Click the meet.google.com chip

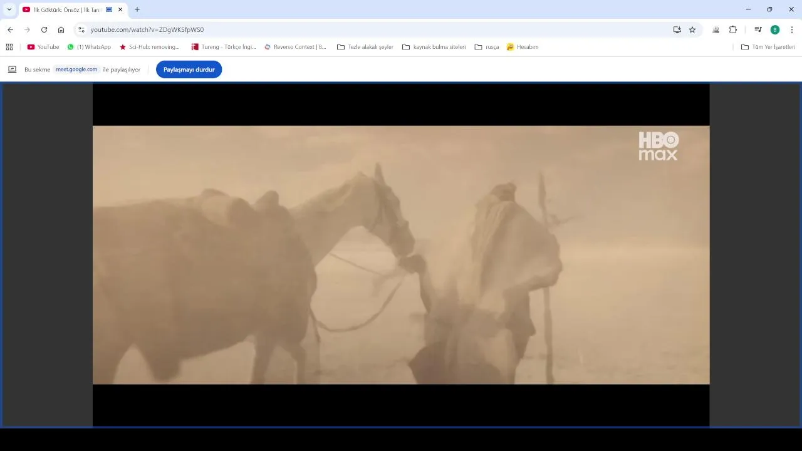(x=76, y=70)
